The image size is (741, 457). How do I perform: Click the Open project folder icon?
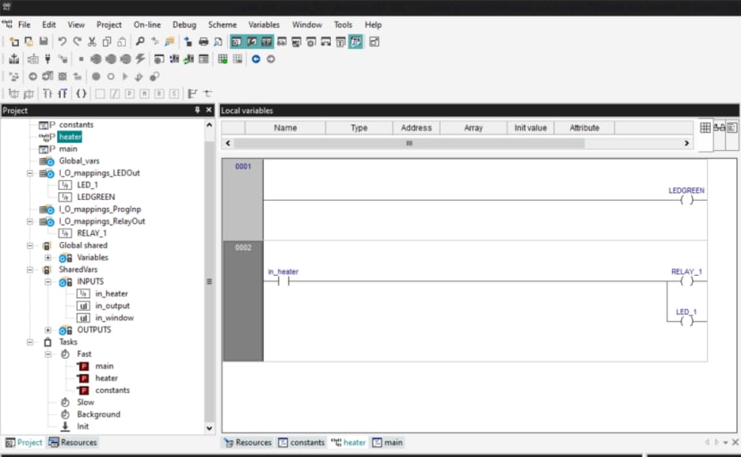tap(29, 42)
